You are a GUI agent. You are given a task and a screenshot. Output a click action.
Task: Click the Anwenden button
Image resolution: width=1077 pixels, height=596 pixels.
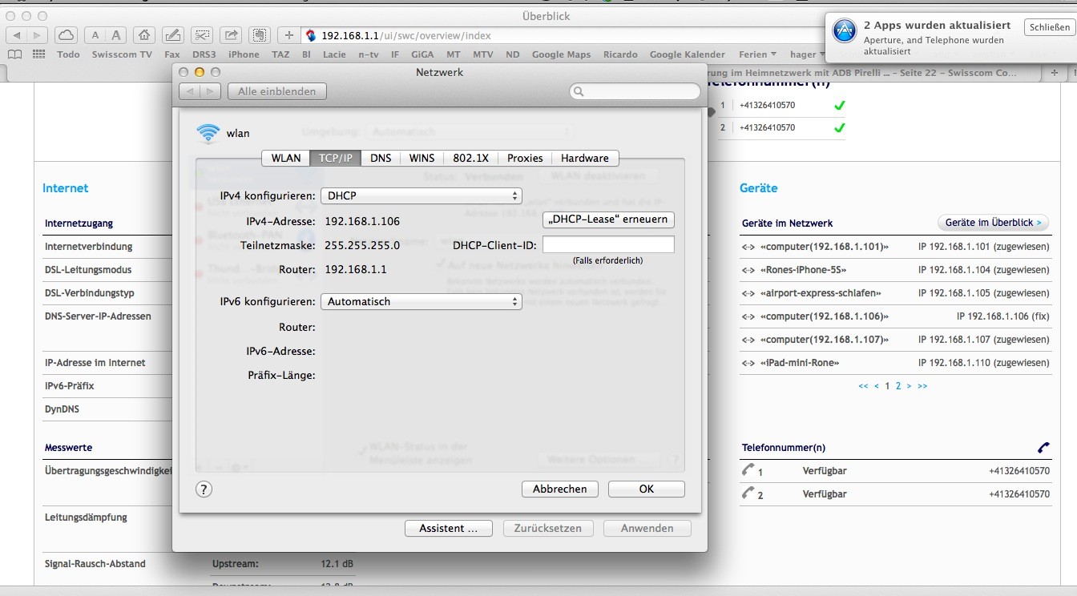[647, 528]
